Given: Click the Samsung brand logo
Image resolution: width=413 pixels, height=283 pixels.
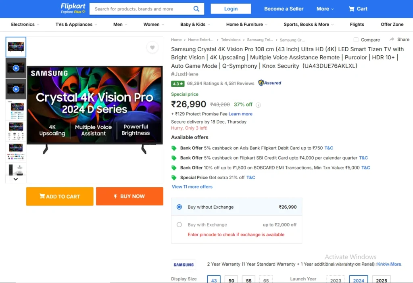Looking at the screenshot, I should tap(184, 265).
